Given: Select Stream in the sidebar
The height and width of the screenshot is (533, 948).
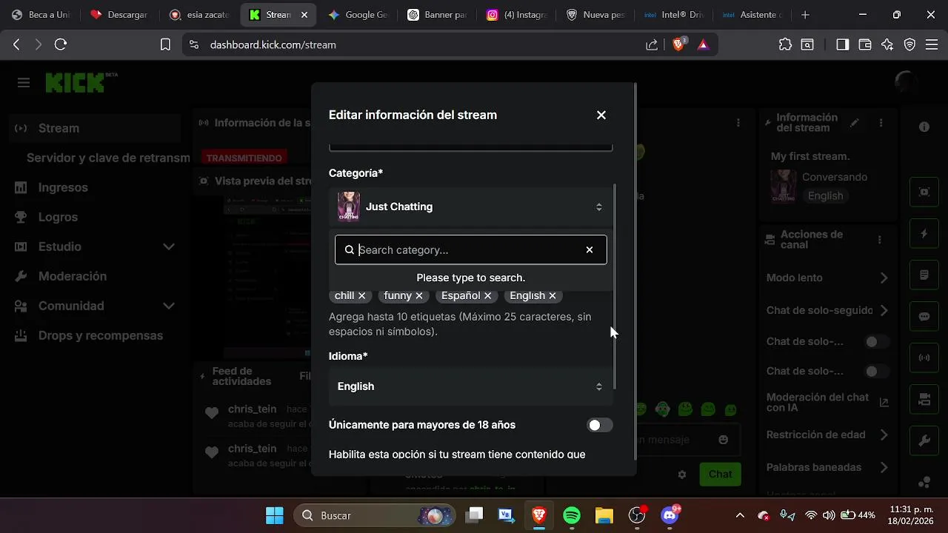Looking at the screenshot, I should click(95, 128).
